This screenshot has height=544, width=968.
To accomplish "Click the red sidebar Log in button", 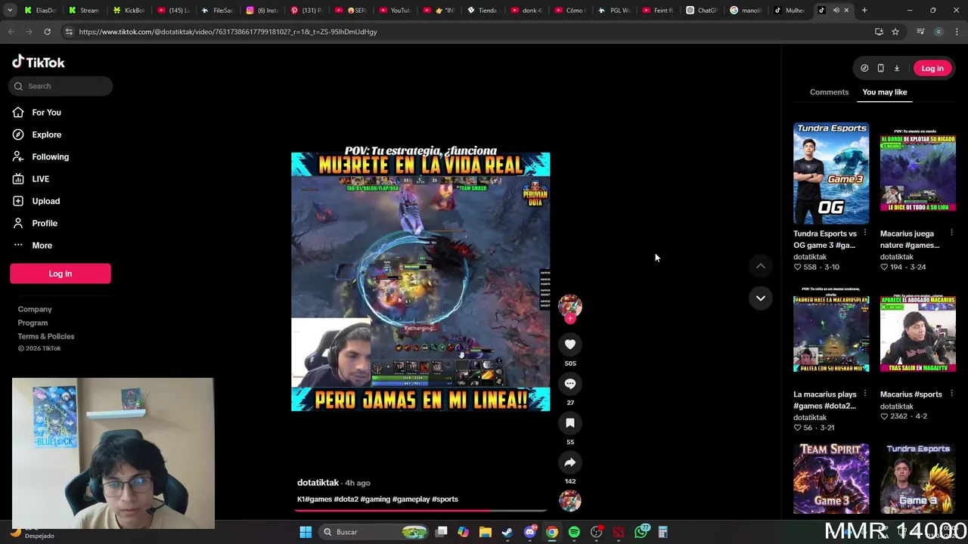I will click(x=60, y=274).
